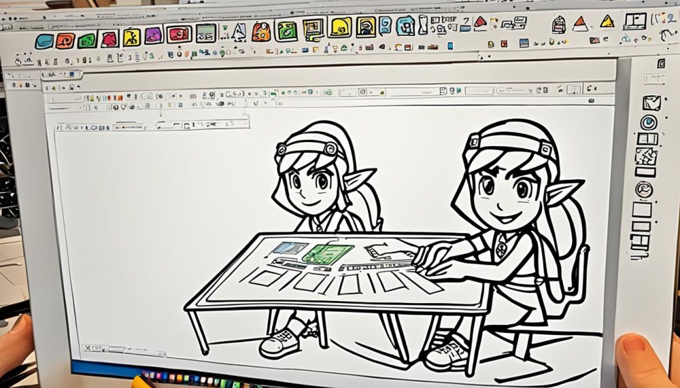Image resolution: width=680 pixels, height=388 pixels.
Task: Select the blue circle icon in right sidebar
Action: 649,123
